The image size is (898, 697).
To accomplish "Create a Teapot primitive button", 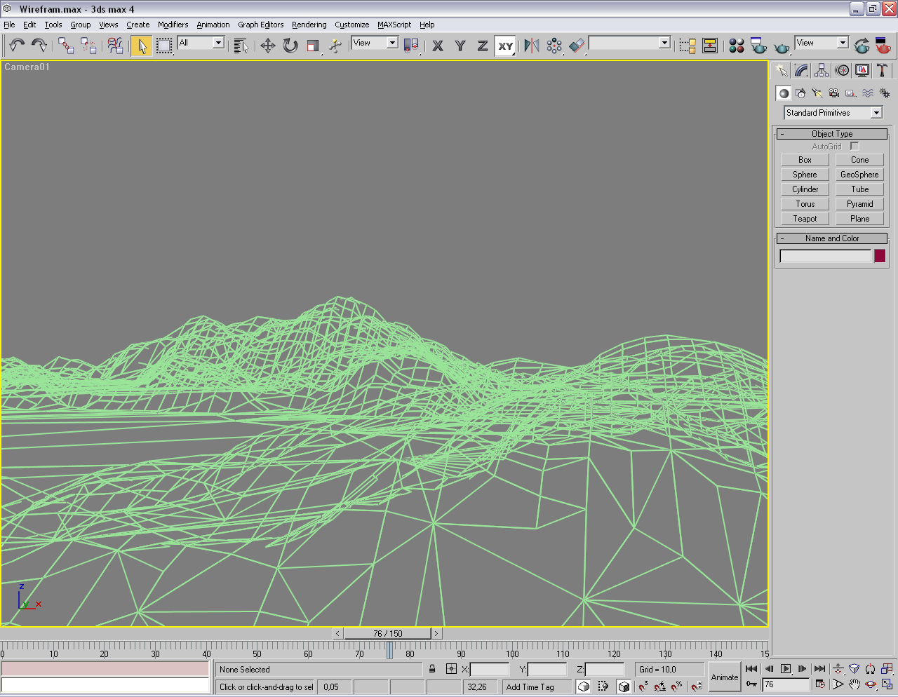I will pos(805,219).
